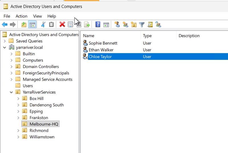Click the Frankston tree label
This screenshot has height=153, width=228.
pyautogui.click(x=39, y=118)
